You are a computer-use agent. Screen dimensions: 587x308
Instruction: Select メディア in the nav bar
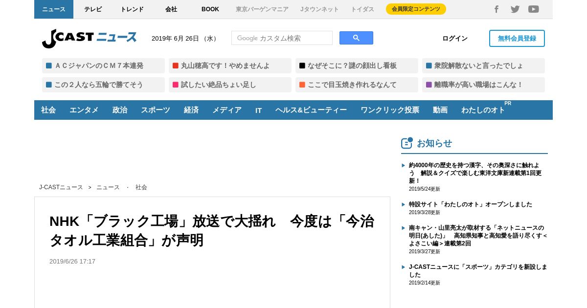pyautogui.click(x=227, y=110)
